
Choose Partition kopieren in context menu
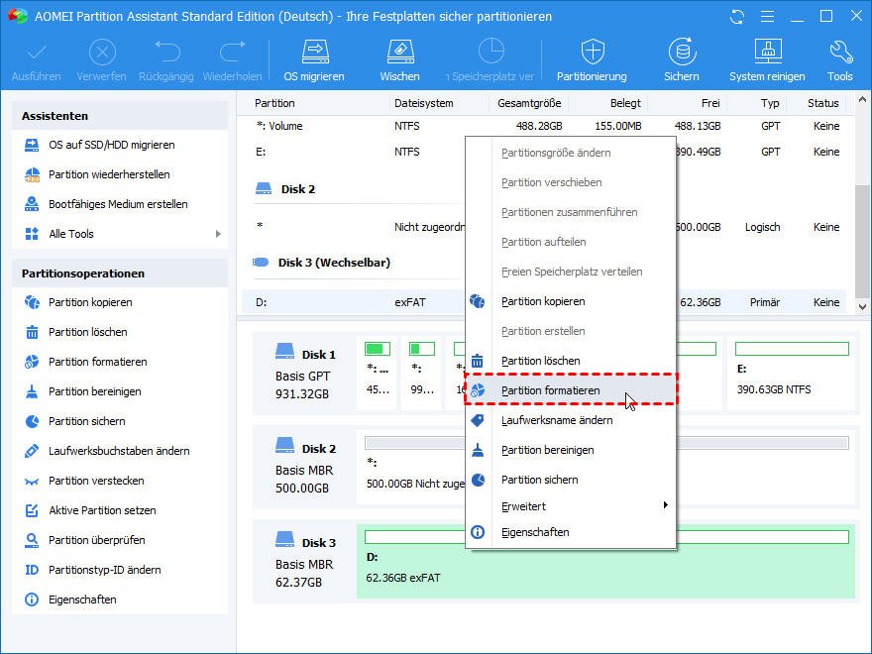pos(571,301)
